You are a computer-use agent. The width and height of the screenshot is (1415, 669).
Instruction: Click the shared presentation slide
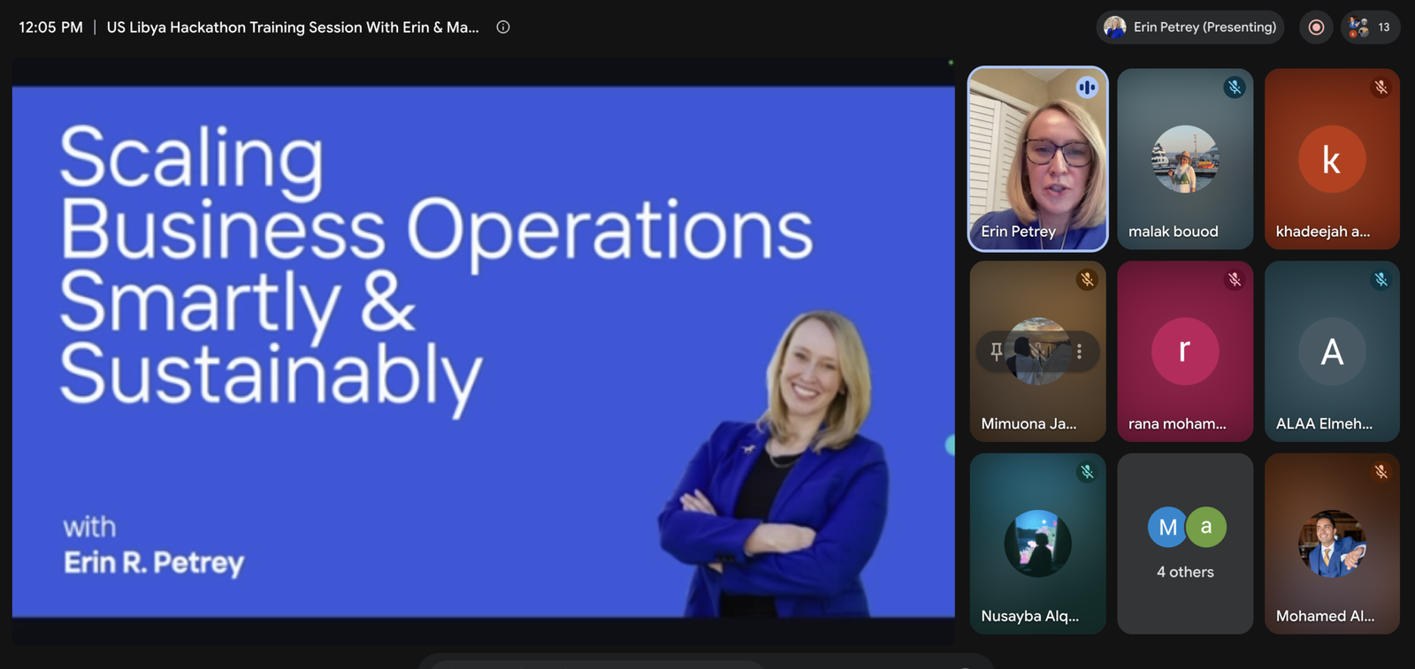tap(484, 352)
